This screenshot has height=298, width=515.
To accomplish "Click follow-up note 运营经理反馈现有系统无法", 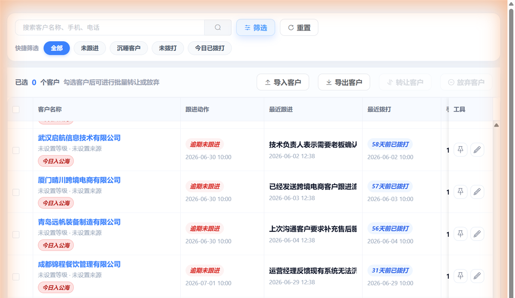I will pos(313,271).
